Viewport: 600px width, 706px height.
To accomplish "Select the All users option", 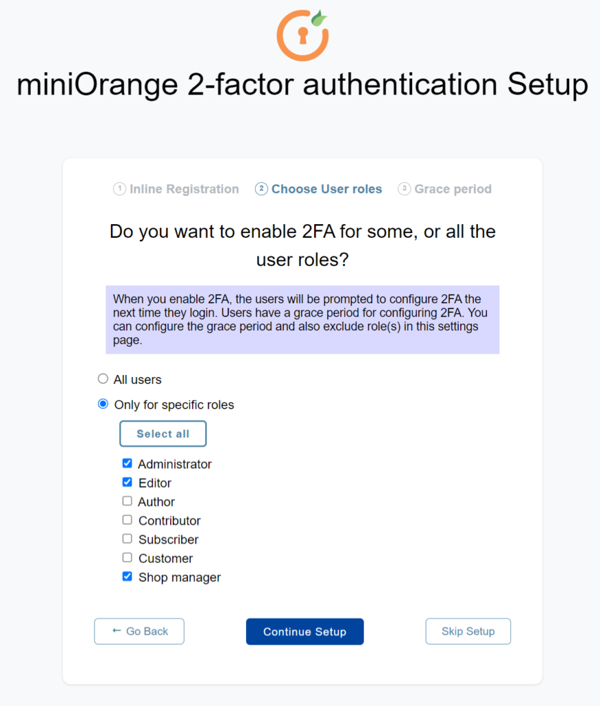I will [103, 378].
